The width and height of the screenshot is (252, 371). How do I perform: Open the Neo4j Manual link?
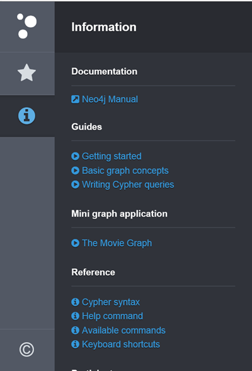click(110, 100)
